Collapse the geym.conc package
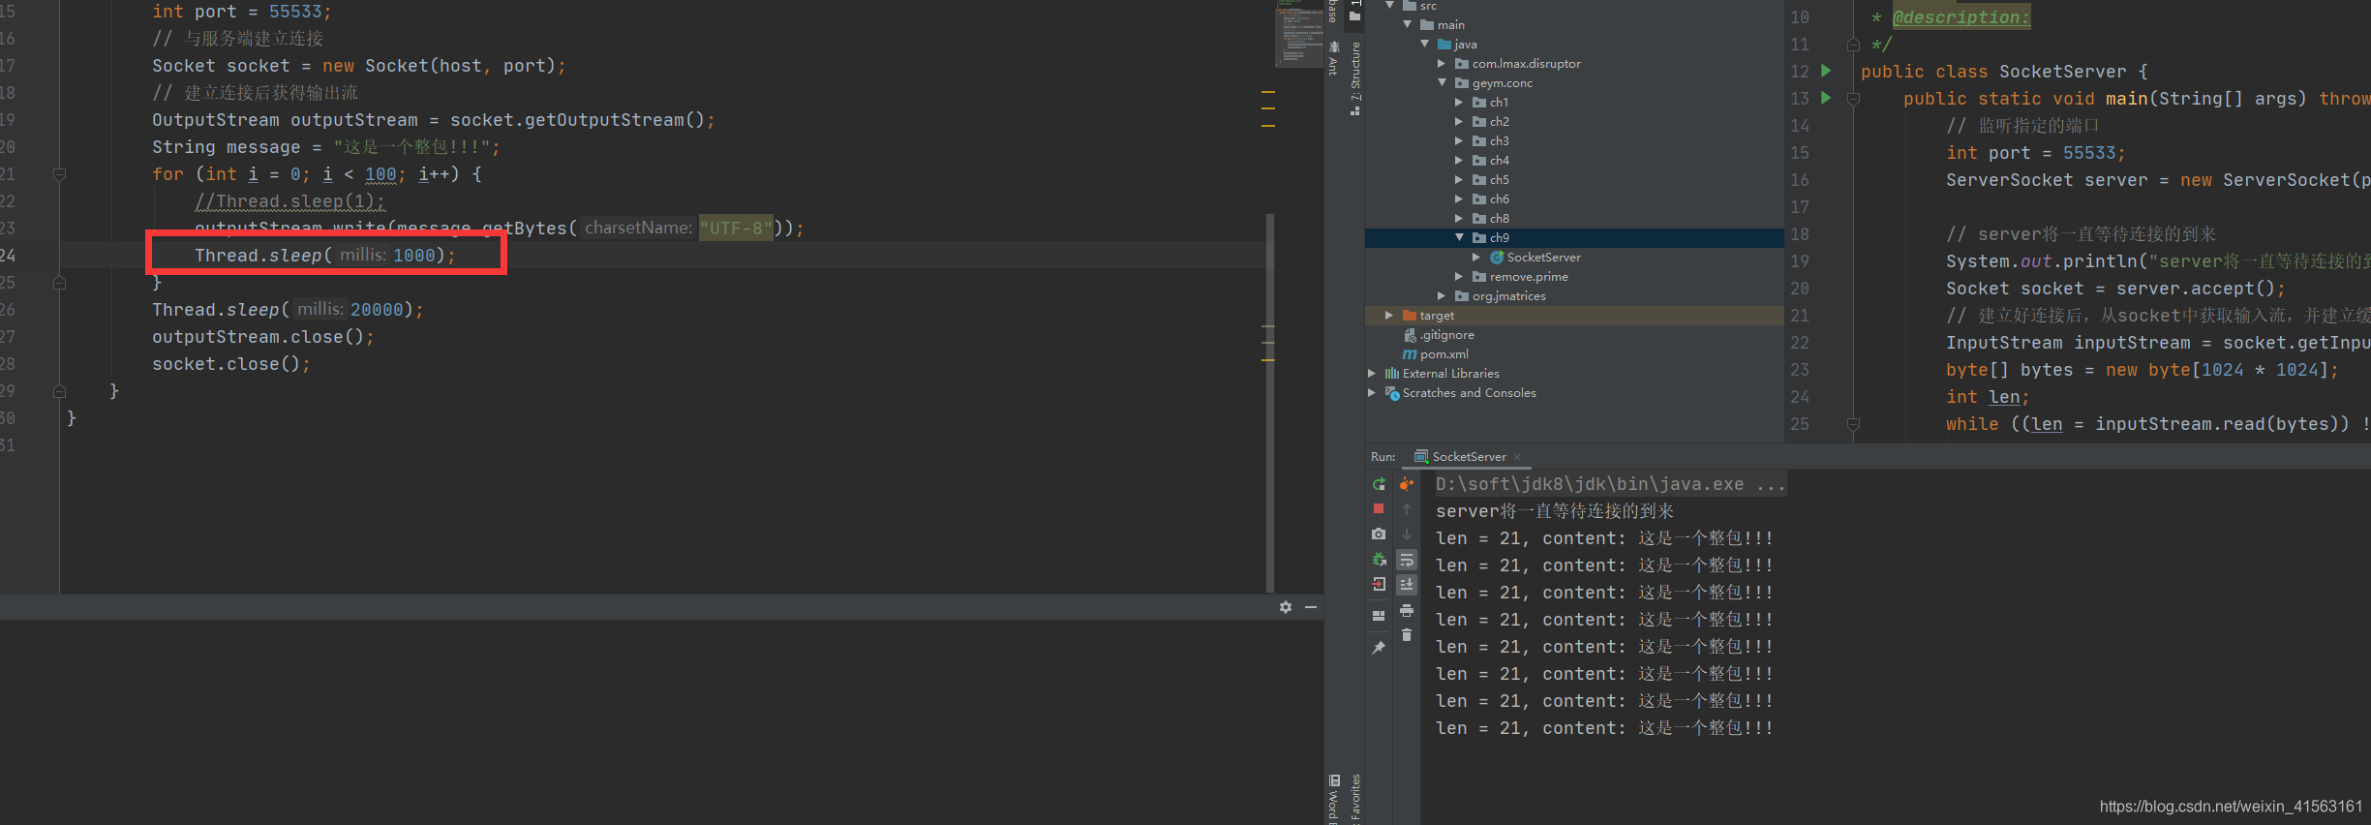Screen dimensions: 2371x825 pyautogui.click(x=1442, y=82)
